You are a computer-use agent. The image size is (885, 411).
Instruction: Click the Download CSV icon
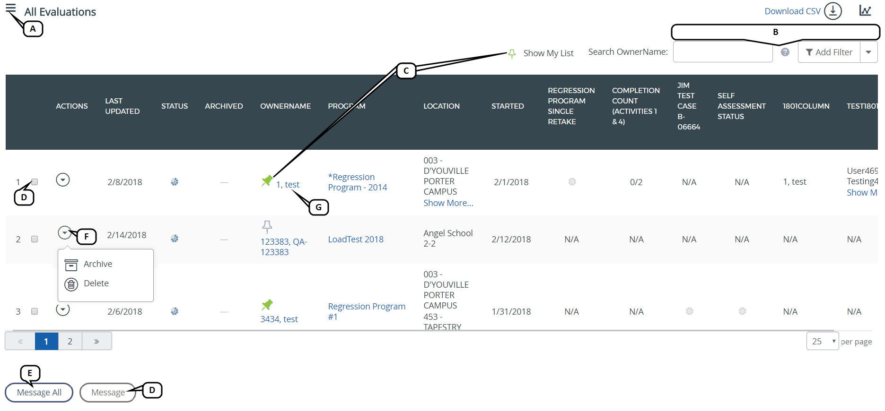click(832, 11)
